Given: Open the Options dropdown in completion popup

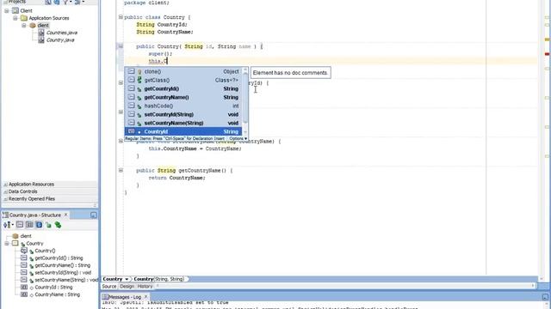Looking at the screenshot, I should pos(238,139).
